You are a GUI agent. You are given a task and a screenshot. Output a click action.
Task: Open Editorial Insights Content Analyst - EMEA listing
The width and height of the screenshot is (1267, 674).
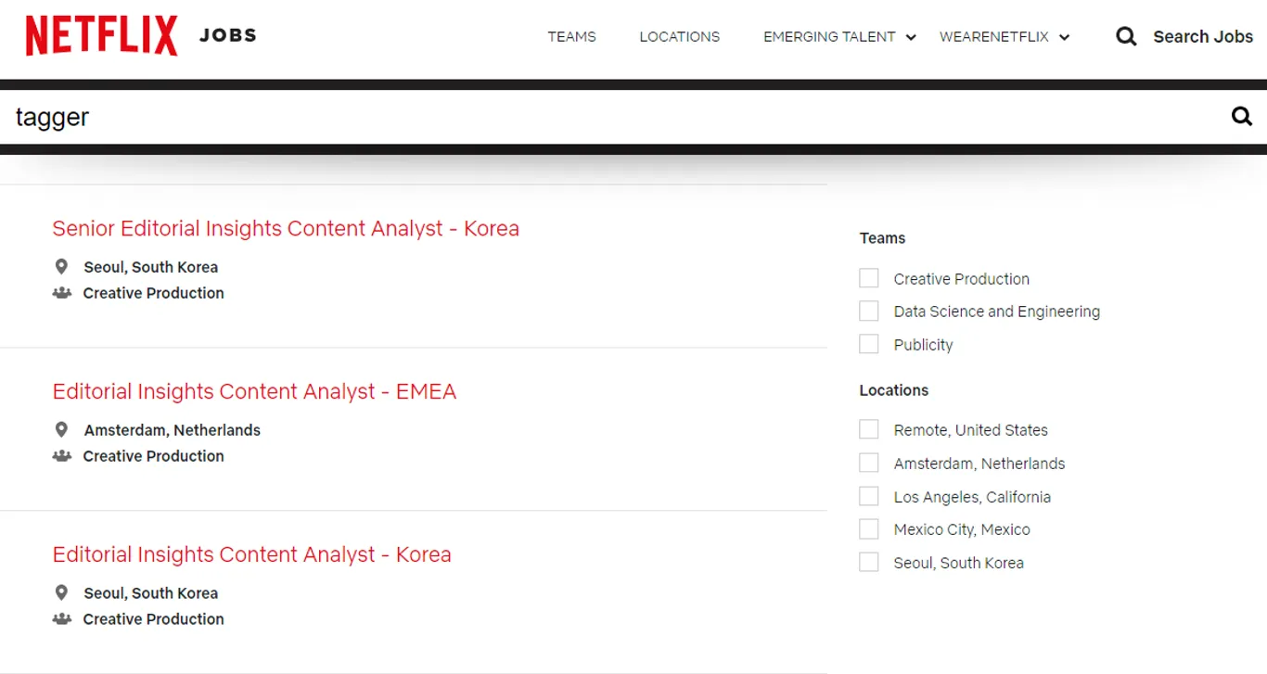click(254, 392)
